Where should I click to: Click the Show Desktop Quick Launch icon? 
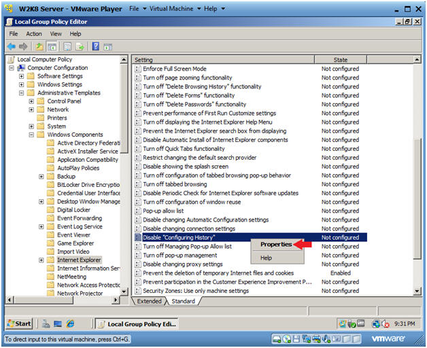click(x=58, y=324)
